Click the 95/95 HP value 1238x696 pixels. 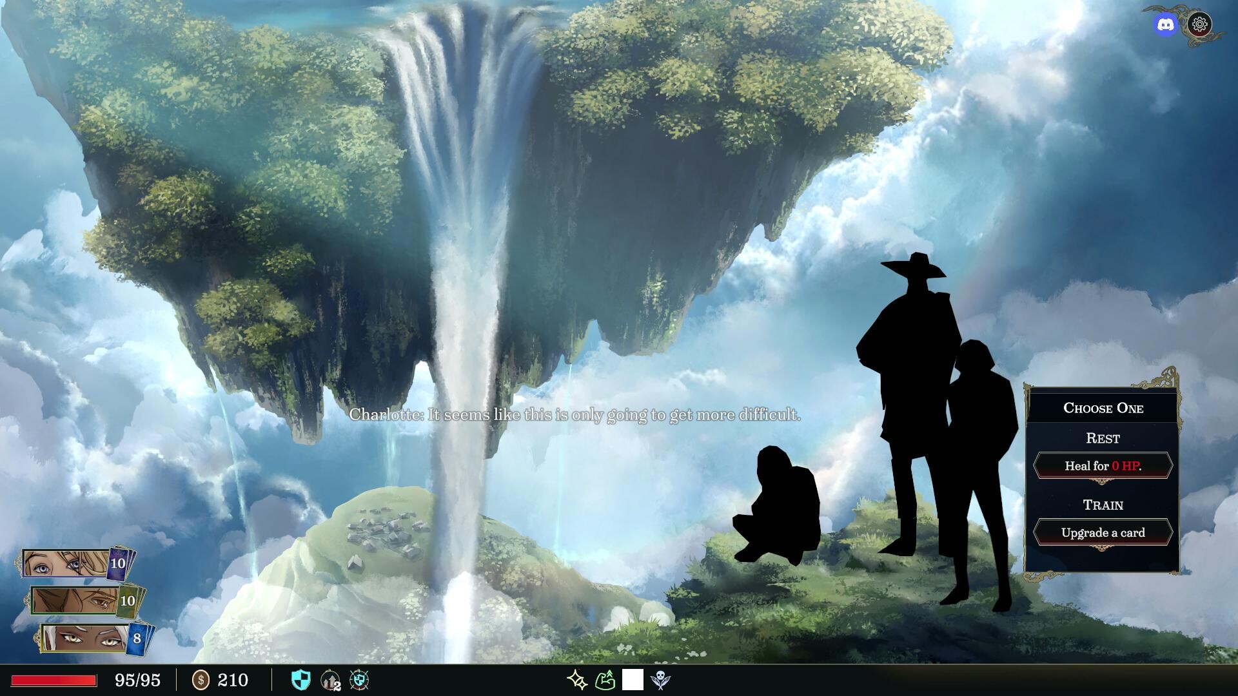(x=137, y=680)
